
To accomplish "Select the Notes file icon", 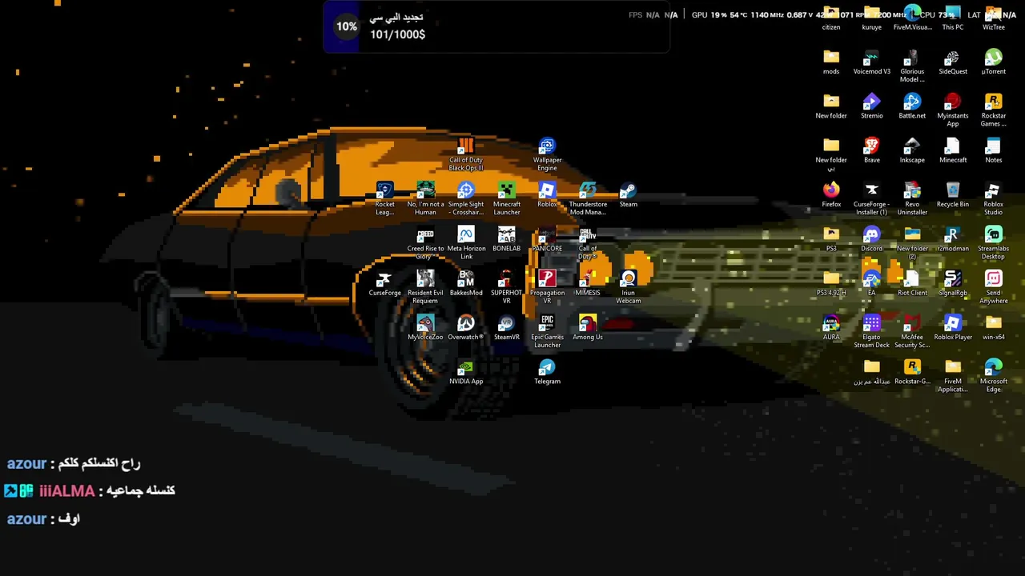I will [993, 150].
